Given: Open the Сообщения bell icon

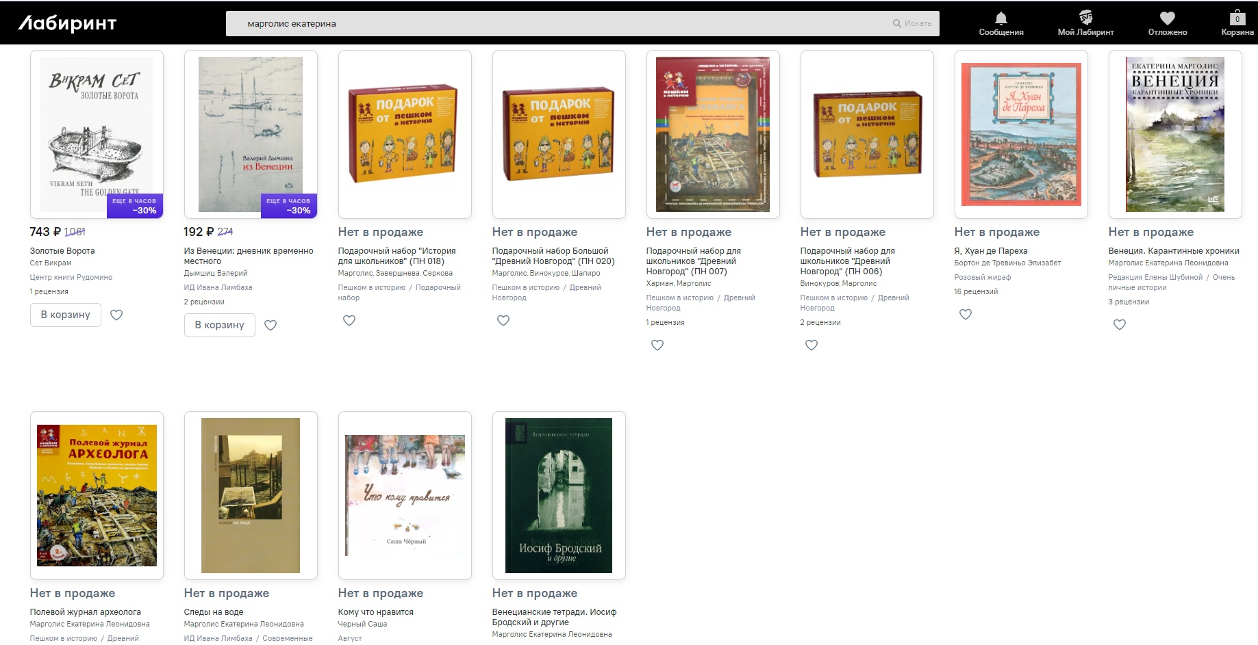Looking at the screenshot, I should pos(1001,18).
